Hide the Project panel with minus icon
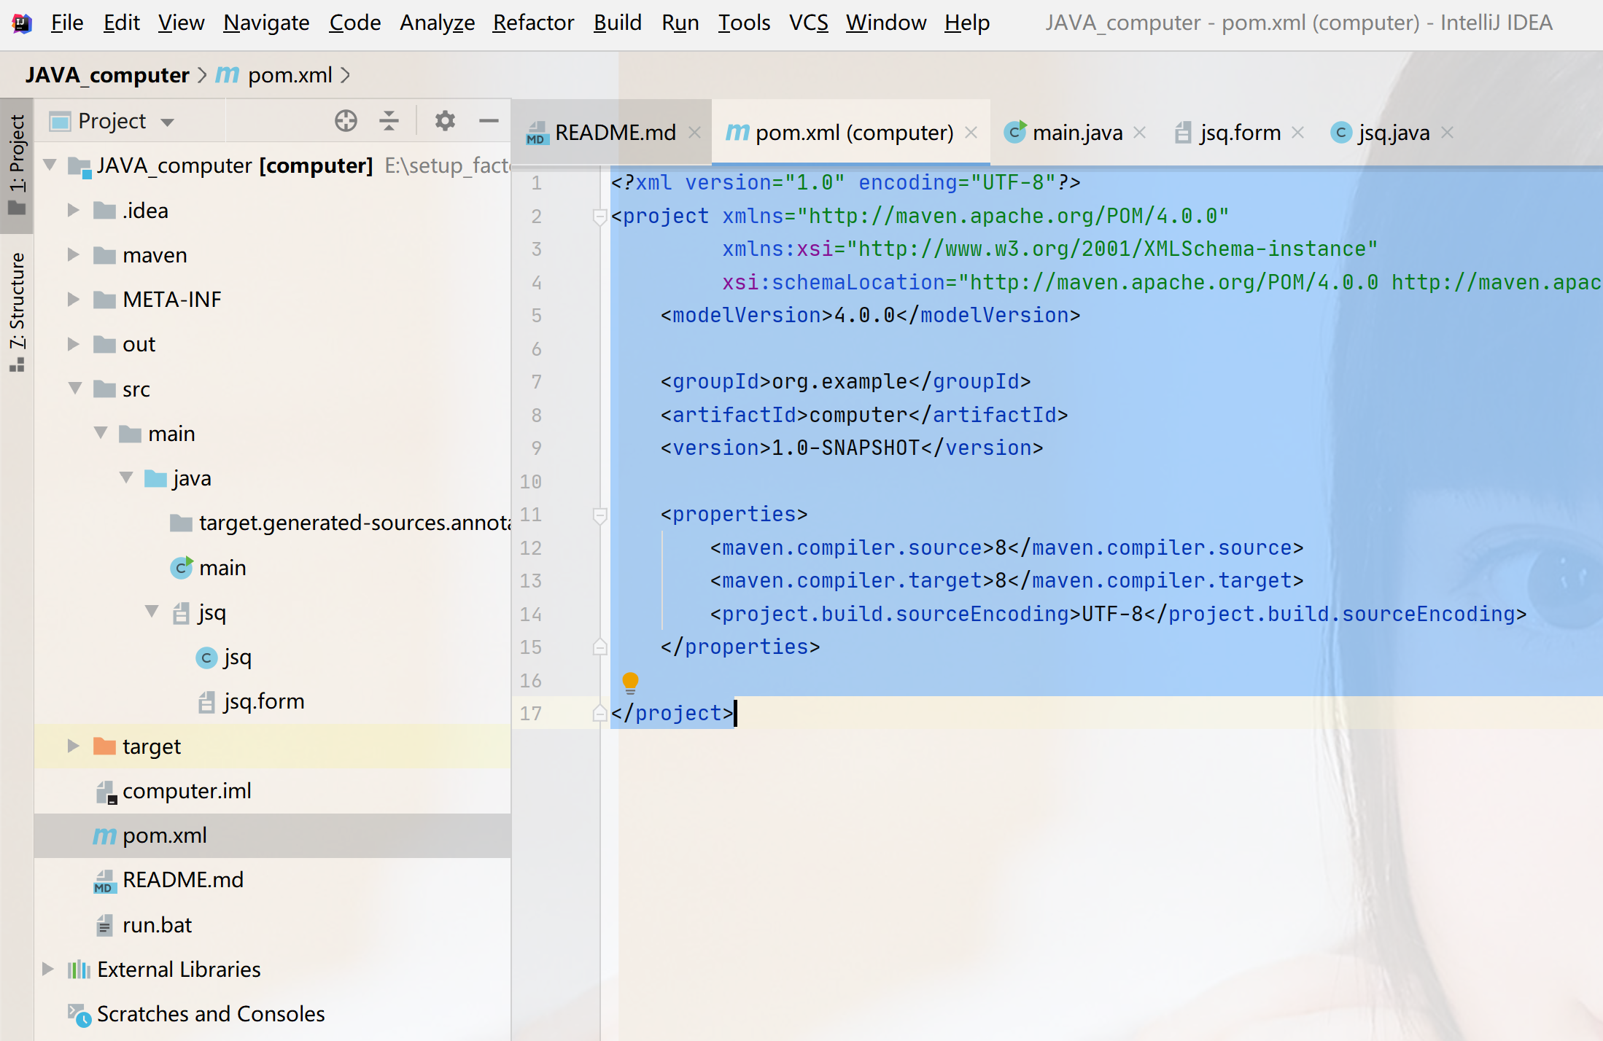Screen dimensions: 1603x1041 pos(489,120)
